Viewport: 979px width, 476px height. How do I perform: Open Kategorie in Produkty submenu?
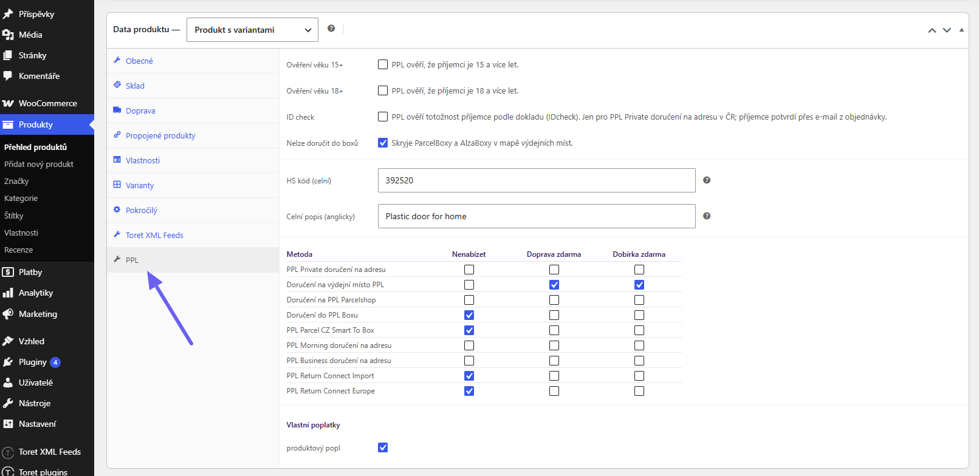[21, 198]
